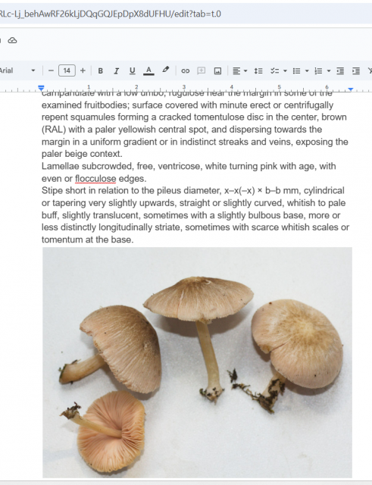372x485 pixels.
Task: Click the bulleted list icon
Action: tap(296, 71)
